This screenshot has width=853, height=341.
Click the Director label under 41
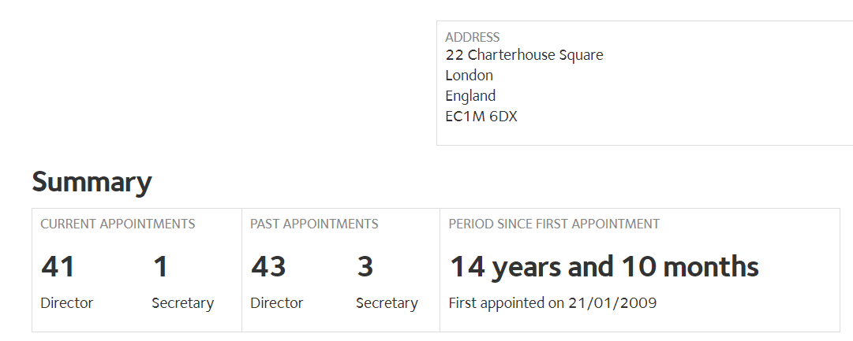coord(66,303)
